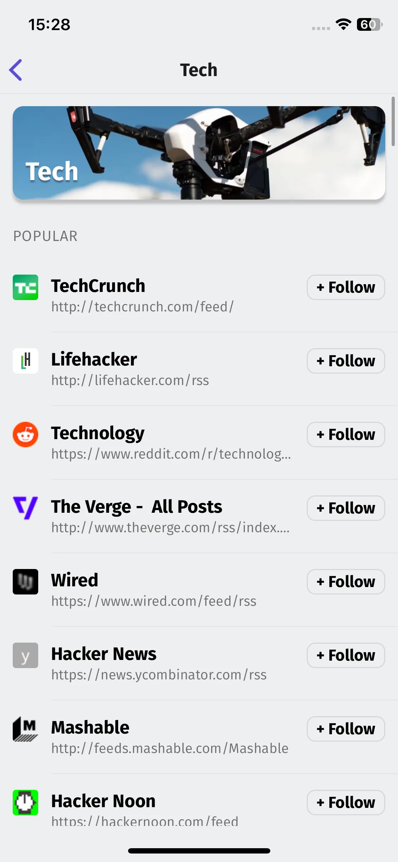The height and width of the screenshot is (862, 398).
Task: Follow the Wired feed
Action: [x=346, y=582]
